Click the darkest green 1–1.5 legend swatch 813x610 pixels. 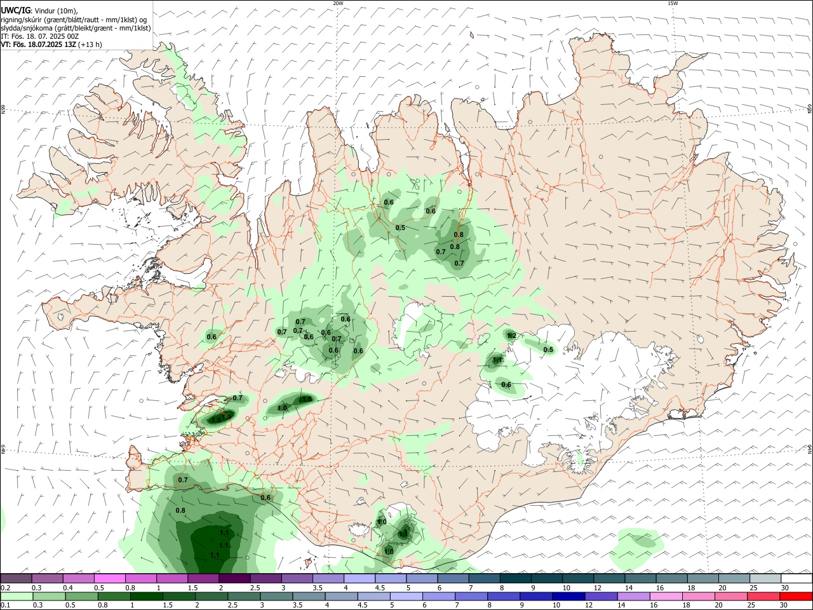click(147, 596)
